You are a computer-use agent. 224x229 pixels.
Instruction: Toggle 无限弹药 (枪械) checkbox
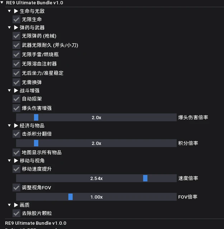click(16, 36)
